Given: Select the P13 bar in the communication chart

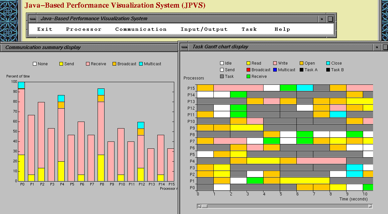Looking at the screenshot, I should click(x=151, y=165).
